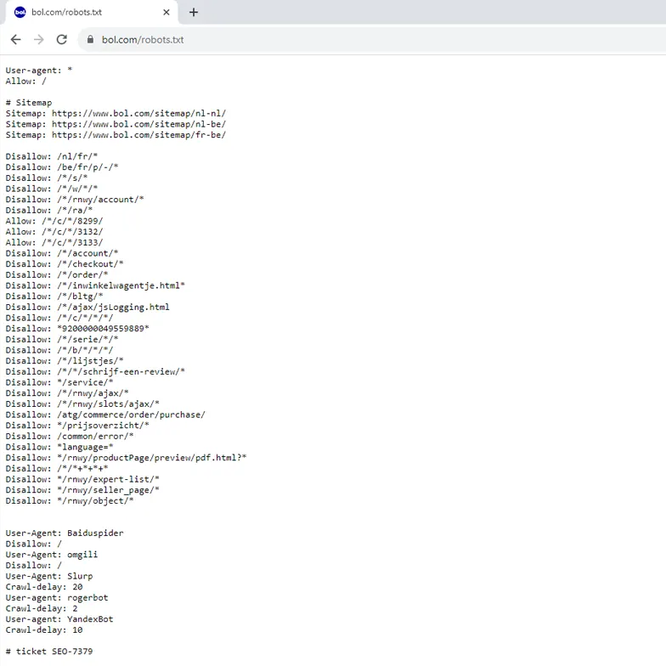This screenshot has height=666, width=666.
Task: Click 'Allow: /*/c/*/8299/' line
Action: click(x=54, y=221)
